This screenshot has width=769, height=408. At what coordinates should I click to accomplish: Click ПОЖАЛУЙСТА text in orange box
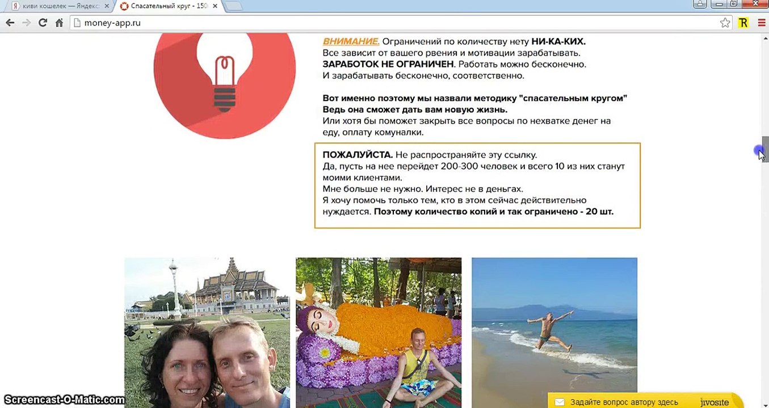click(x=358, y=155)
